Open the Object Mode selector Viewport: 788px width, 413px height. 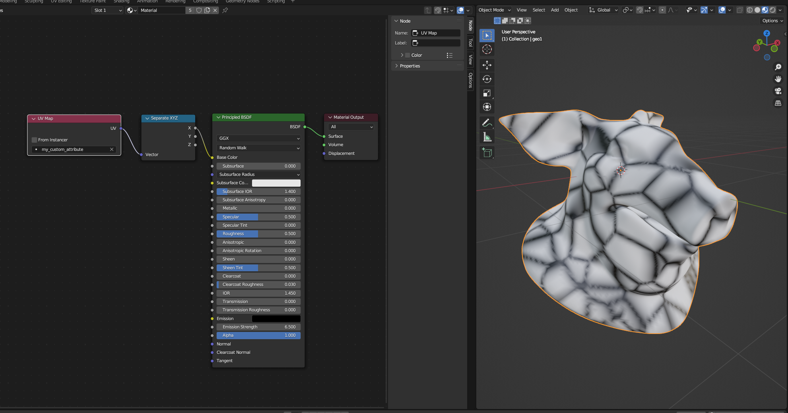coord(493,10)
